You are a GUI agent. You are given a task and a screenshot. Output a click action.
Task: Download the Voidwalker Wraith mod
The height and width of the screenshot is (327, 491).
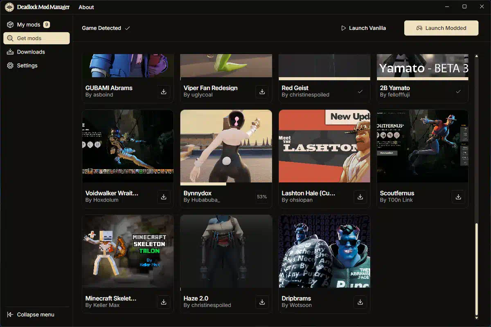164,197
